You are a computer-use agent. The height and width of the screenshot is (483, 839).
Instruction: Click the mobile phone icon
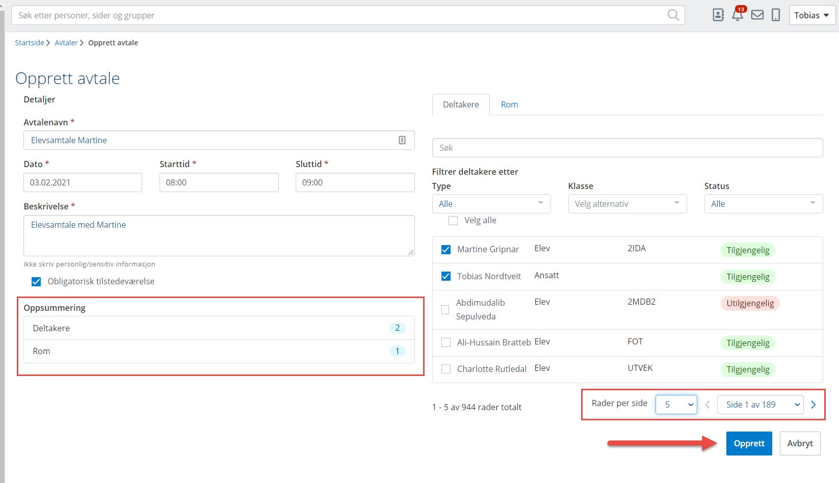click(776, 15)
